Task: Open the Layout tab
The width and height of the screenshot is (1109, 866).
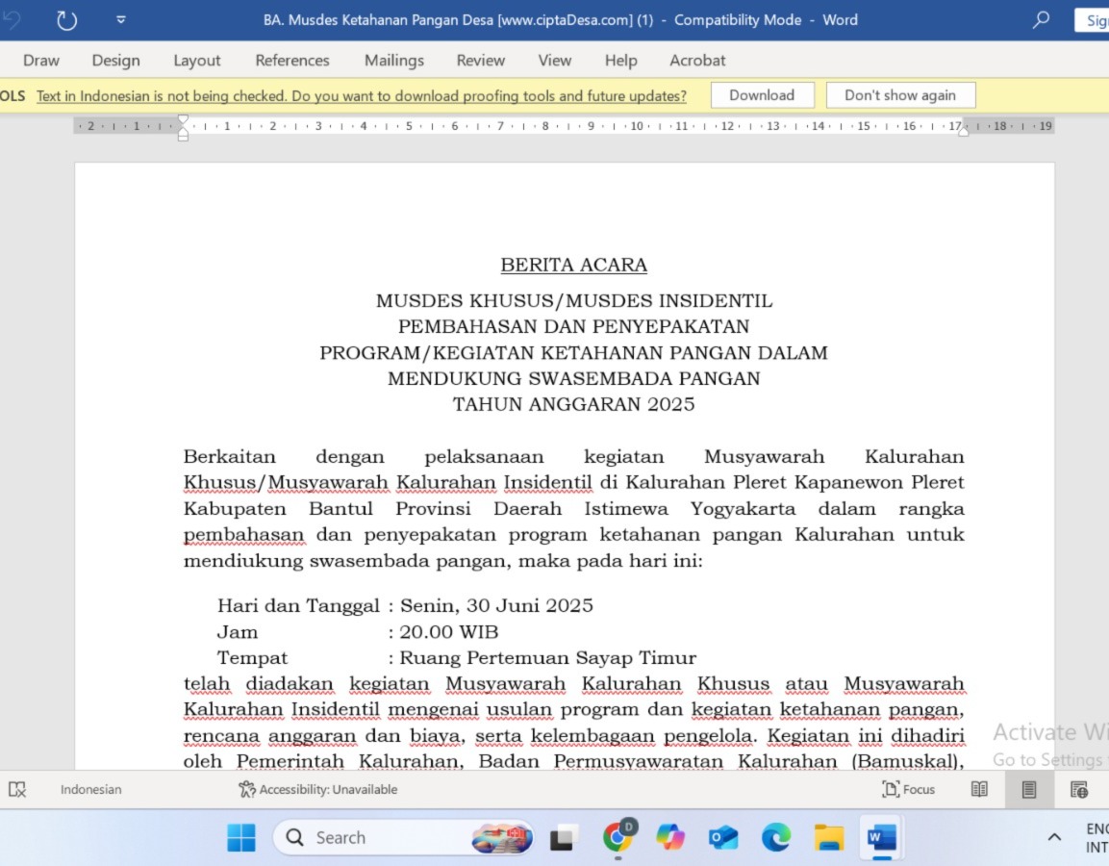Action: [196, 60]
